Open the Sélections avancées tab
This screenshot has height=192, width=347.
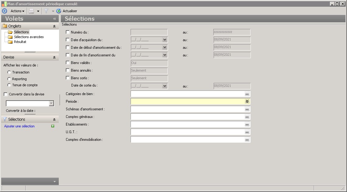tap(29, 37)
